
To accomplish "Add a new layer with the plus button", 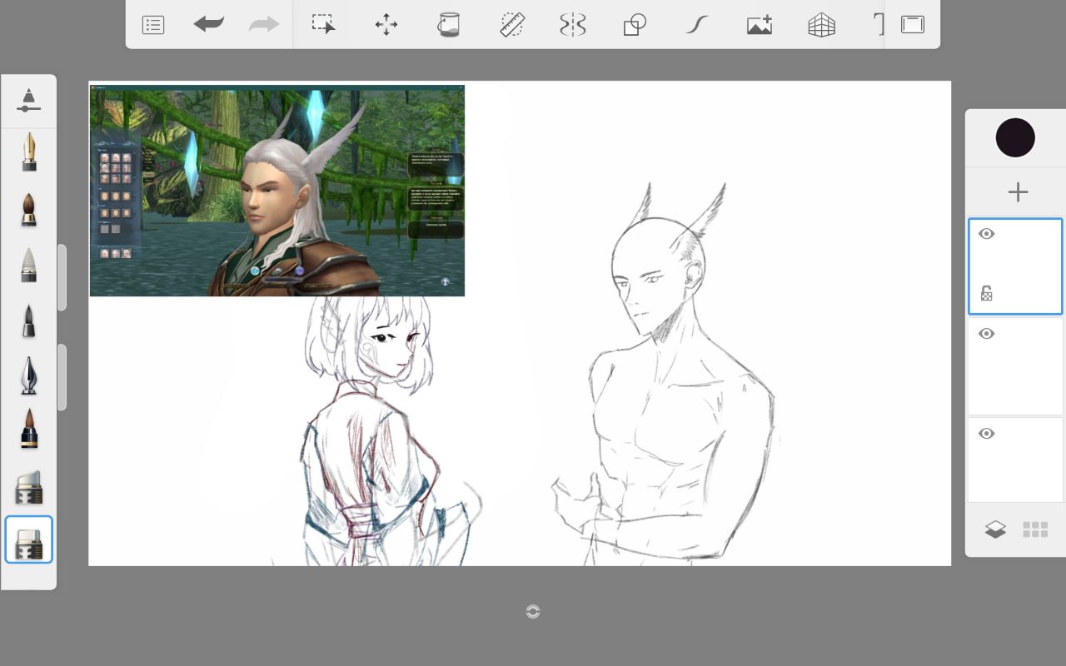I will tap(1017, 192).
